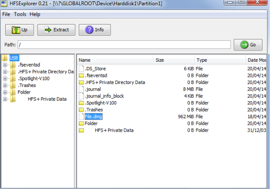This screenshot has width=270, height=189.
Task: Click .Trashes folder icon in file list
Action: point(81,110)
